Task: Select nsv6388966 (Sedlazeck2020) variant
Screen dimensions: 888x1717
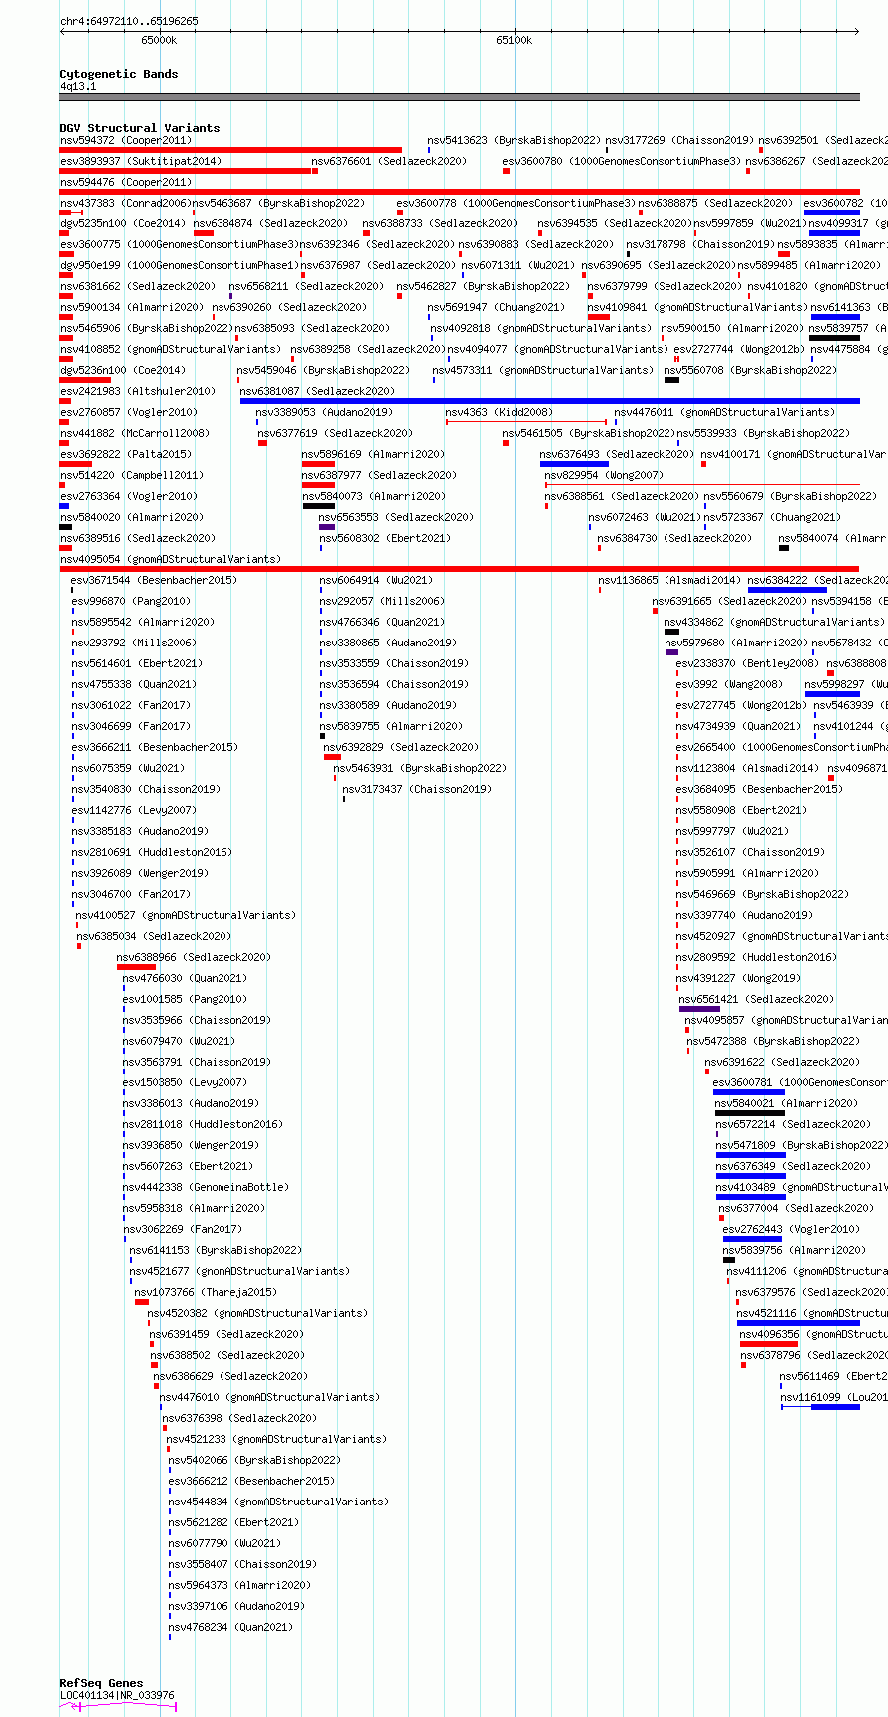Action: [x=194, y=958]
